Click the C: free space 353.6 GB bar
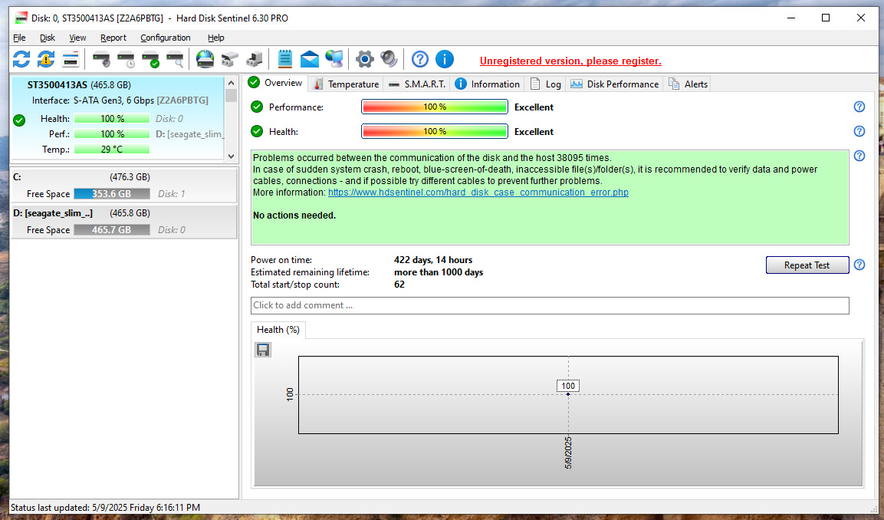 [x=112, y=193]
